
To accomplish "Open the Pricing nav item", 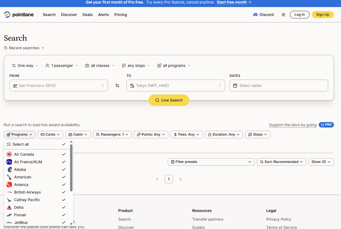I will [x=121, y=15].
